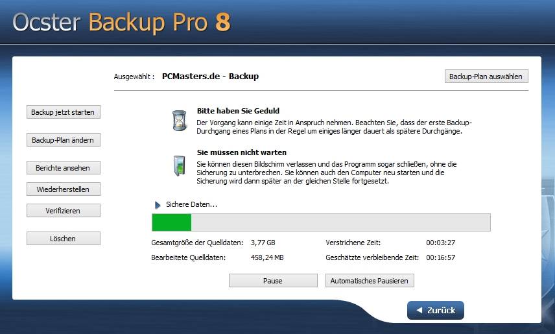View reports via Berichte ansehen
The image size is (555, 334).
64,168
